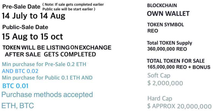Viewport: 213px width, 111px height.
Task: Click the Soft Cap $ 2,000,000 value
Action: tap(165, 83)
